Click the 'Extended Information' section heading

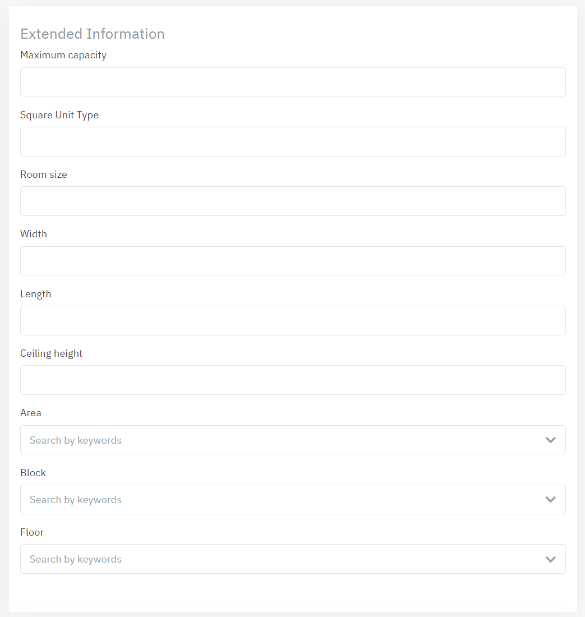(93, 34)
